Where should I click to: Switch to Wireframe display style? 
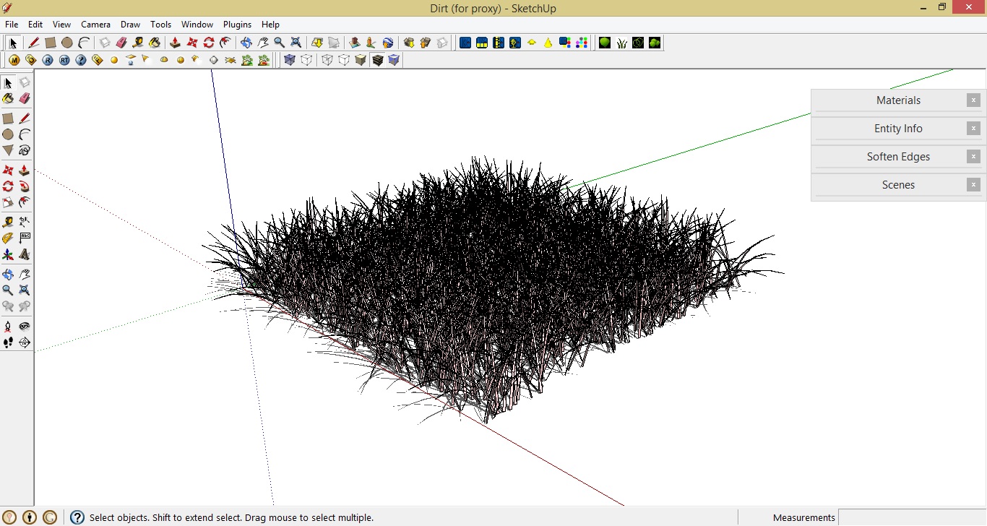327,59
